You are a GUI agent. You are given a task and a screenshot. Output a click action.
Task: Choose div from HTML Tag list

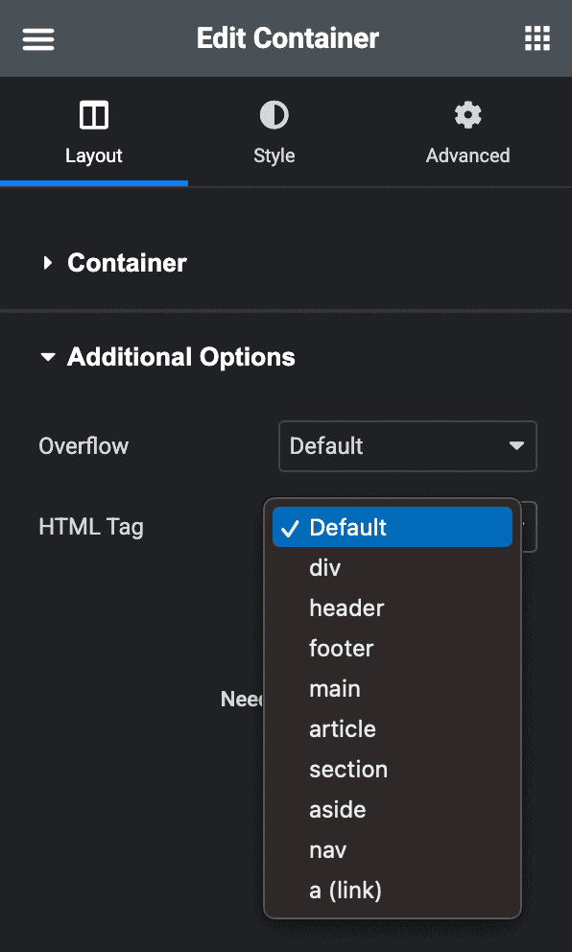coord(393,568)
